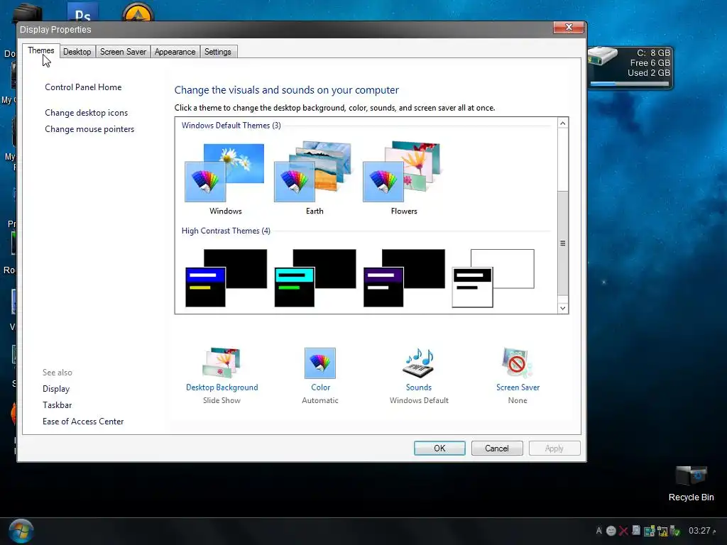Switch to the Settings tab
The height and width of the screenshot is (545, 727).
point(217,52)
